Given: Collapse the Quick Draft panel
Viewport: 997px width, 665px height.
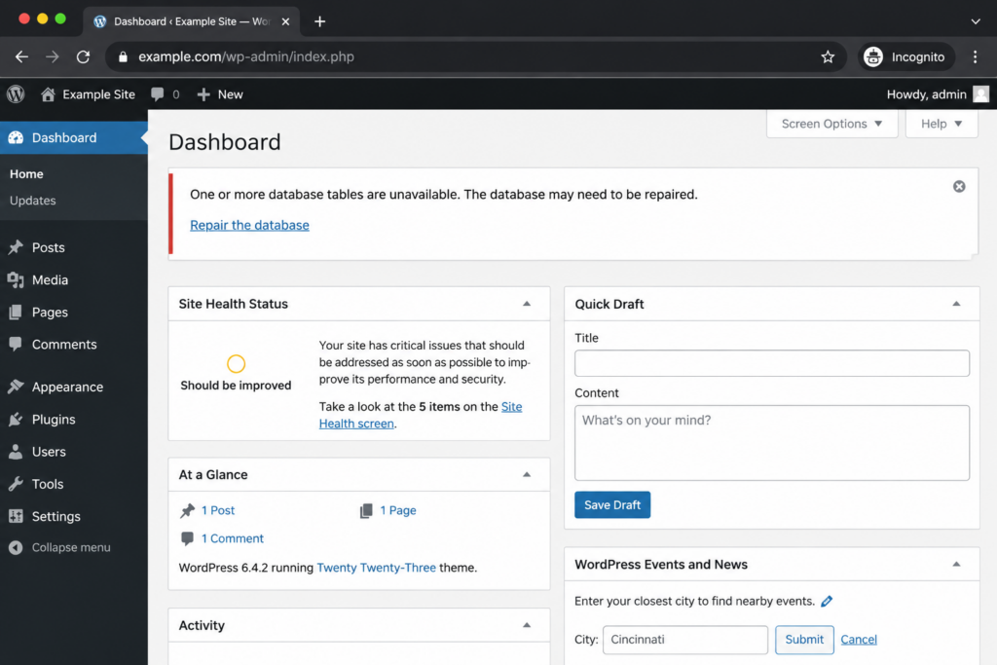Looking at the screenshot, I should 956,304.
